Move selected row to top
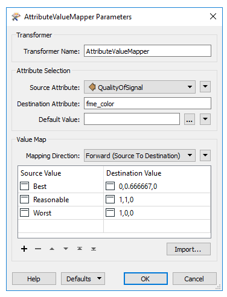Viewport: 227px width, 297px height. coord(80,249)
